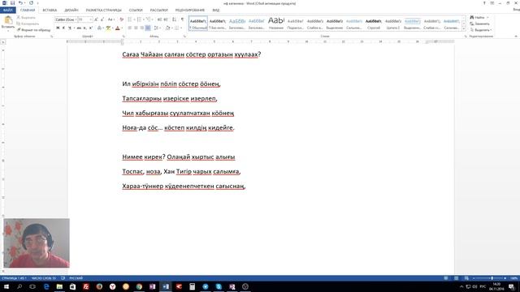The height and width of the screenshot is (292, 520).
Task: Select the Строгий (Strong) style
Action: 374,24
